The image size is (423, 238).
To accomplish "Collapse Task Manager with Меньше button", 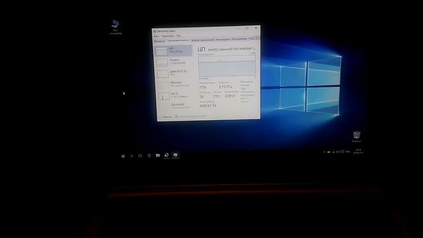I will point(165,117).
